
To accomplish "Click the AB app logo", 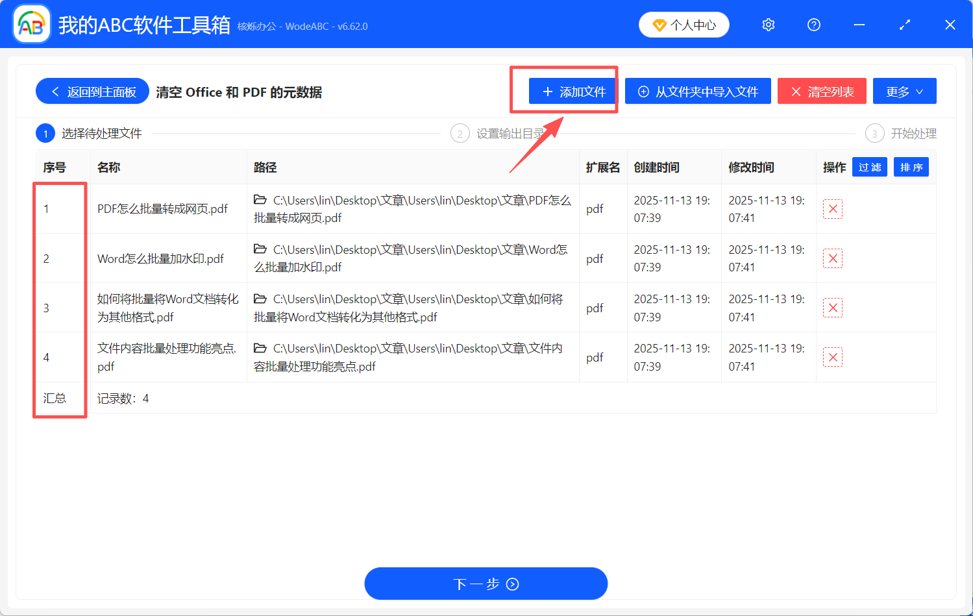I will [31, 23].
